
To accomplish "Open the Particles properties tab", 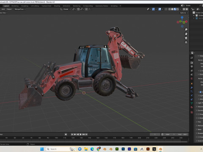I will 192,92.
